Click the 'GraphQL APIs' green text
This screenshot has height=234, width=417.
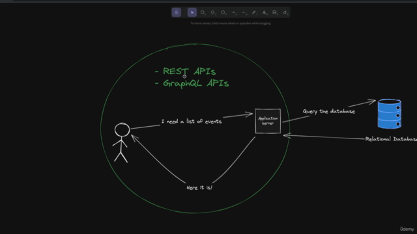point(195,83)
